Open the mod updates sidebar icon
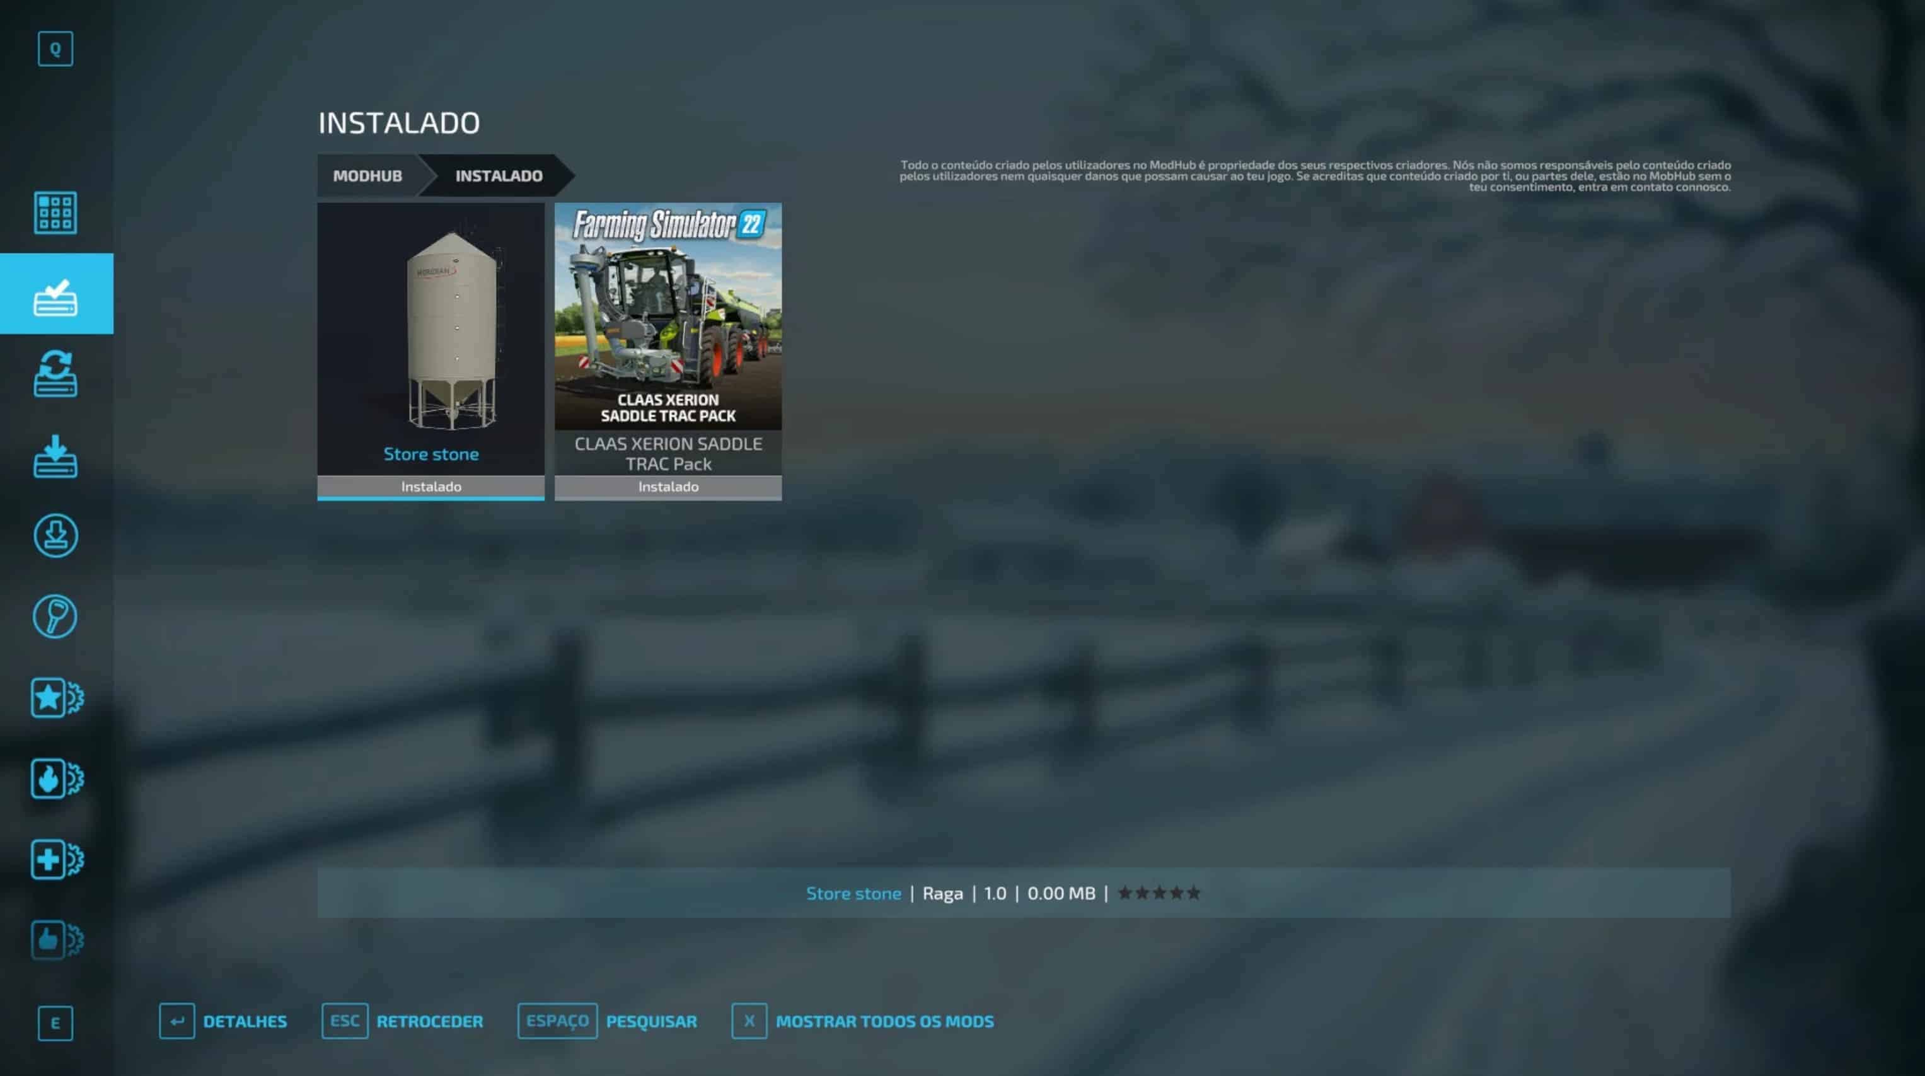 (x=55, y=374)
